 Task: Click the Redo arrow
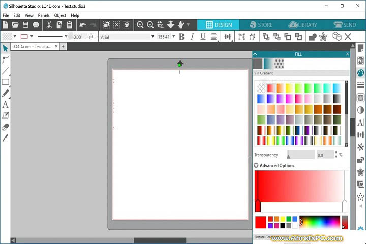[x=93, y=25]
